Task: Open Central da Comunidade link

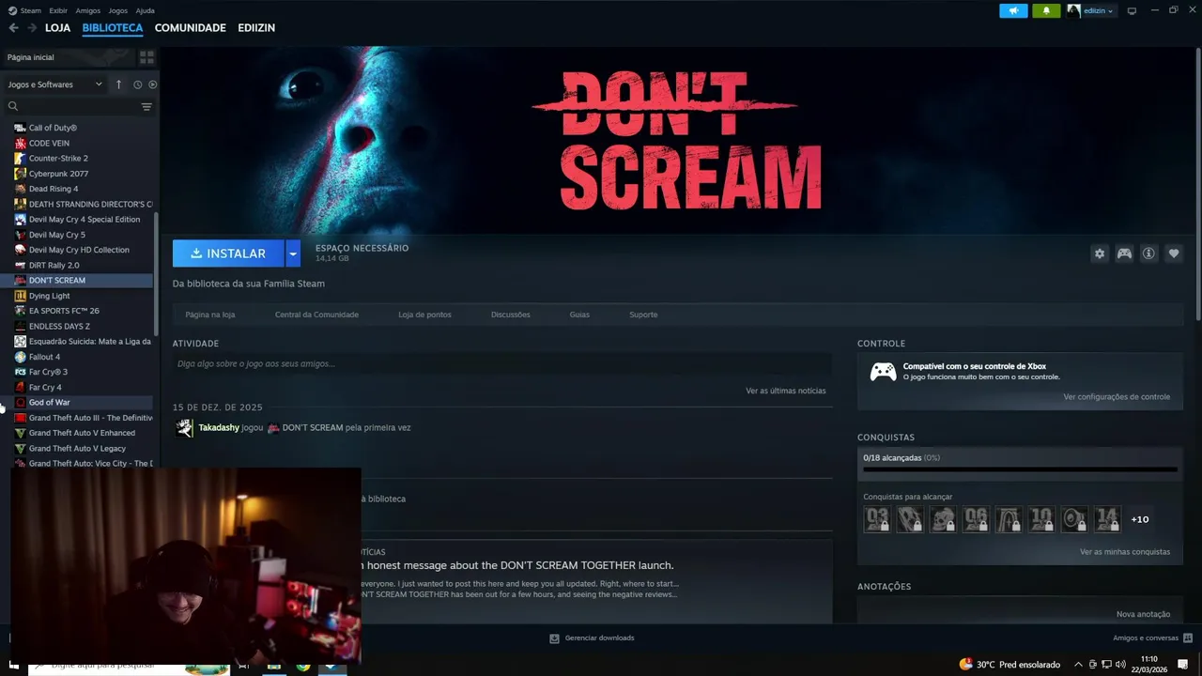Action: click(316, 315)
